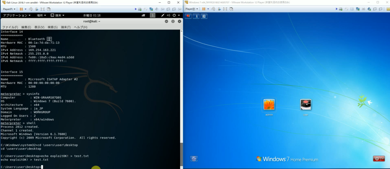The height and width of the screenshot is (169, 390).
Task: Click the clock 水曜日 01:18
Action: click(x=92, y=16)
